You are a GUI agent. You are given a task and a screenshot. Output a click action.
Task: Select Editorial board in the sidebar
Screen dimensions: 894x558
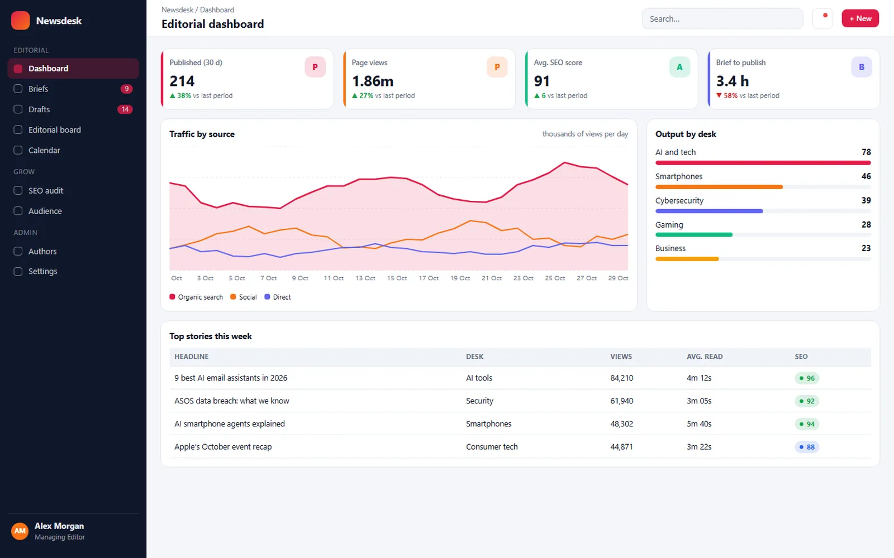coord(73,129)
